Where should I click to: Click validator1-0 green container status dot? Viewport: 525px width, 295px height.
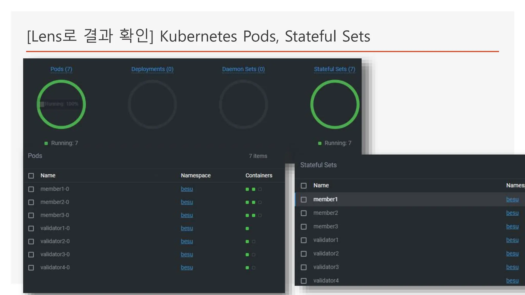coord(247,228)
